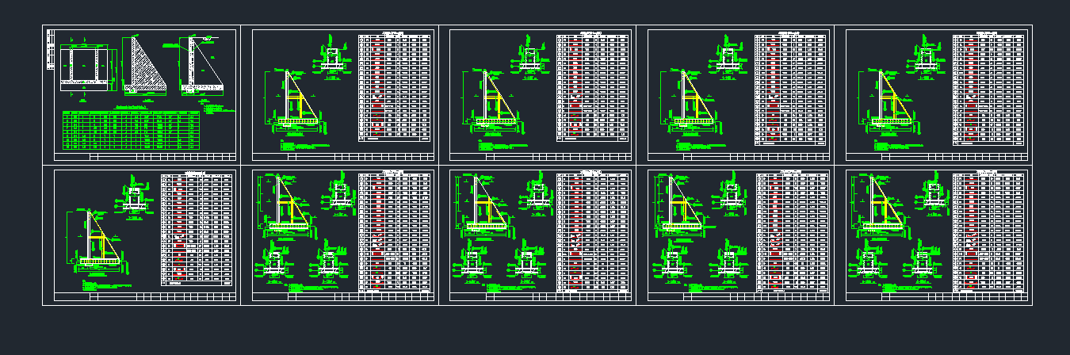
Task: Click the white schedule table in top-row second sheet
Action: [395, 89]
